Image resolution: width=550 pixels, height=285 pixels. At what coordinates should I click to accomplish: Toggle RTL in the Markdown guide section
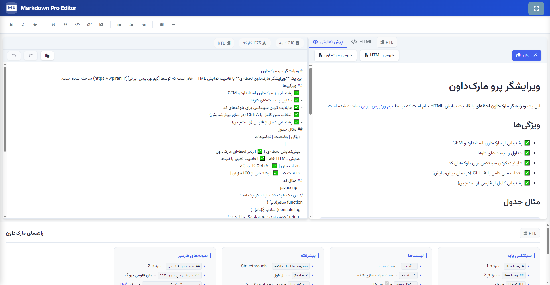(530, 233)
